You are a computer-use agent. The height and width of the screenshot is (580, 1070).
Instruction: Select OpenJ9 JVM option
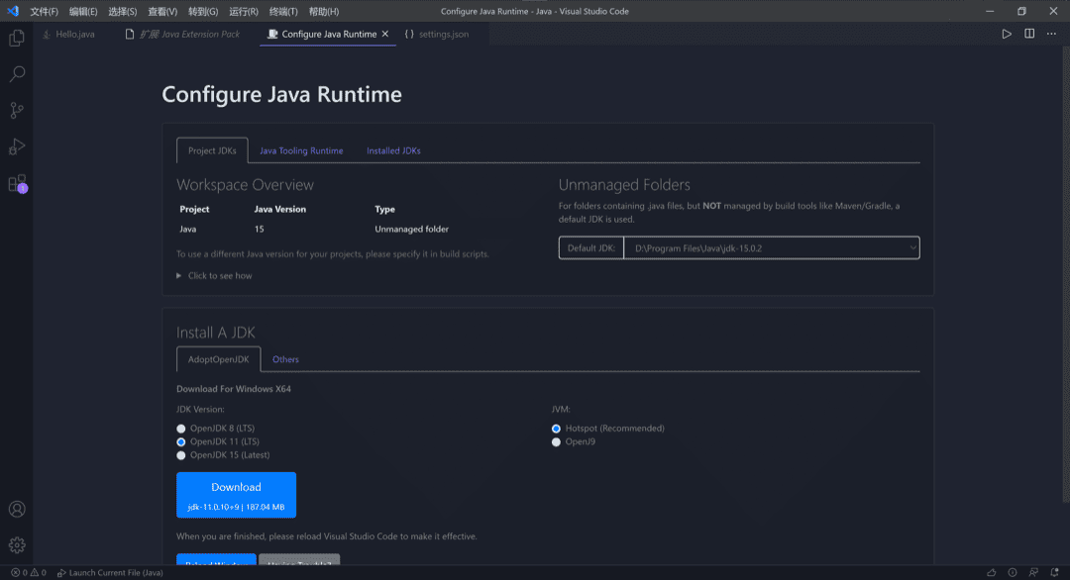pyautogui.click(x=556, y=441)
